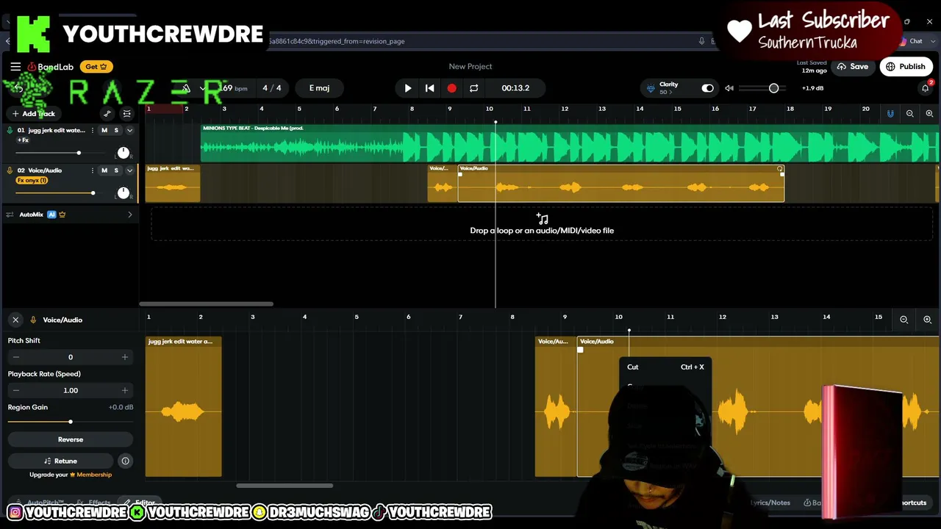Select the MINIONS TYPE BEAT green region
Viewport: 941px width, 529px height.
click(x=570, y=143)
